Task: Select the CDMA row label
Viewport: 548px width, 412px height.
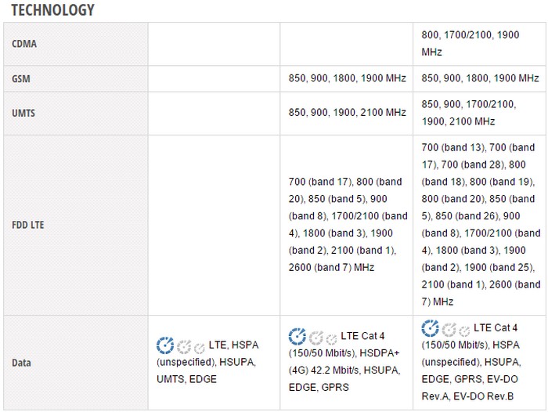Action: tap(24, 44)
